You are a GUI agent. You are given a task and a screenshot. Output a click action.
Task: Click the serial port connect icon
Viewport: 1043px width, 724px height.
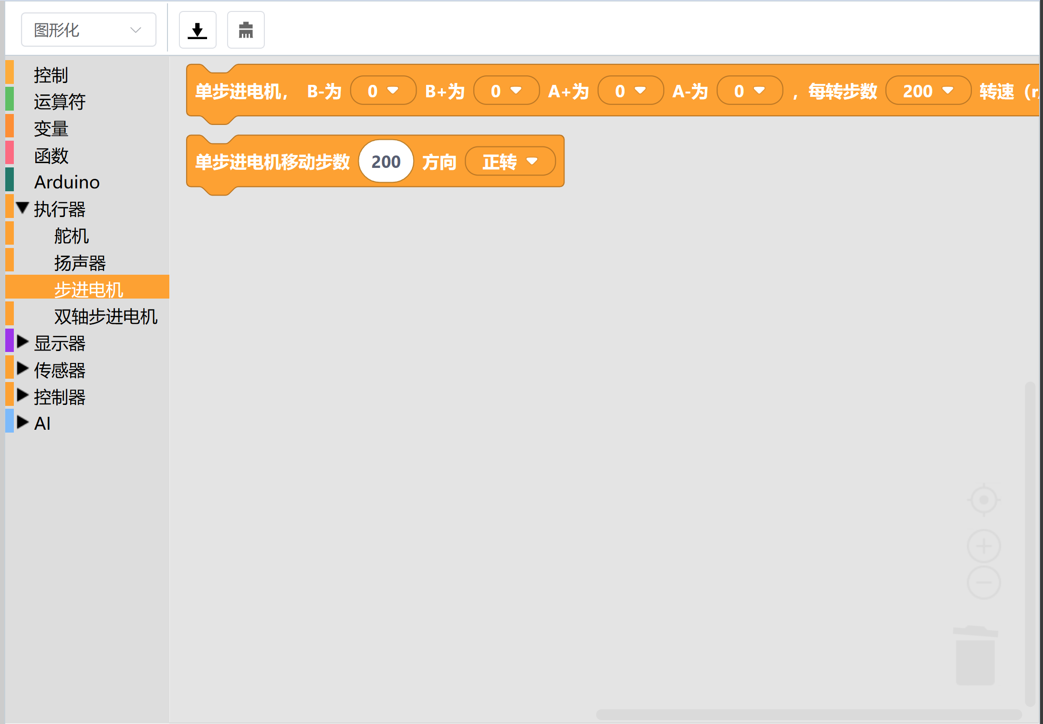coord(246,30)
